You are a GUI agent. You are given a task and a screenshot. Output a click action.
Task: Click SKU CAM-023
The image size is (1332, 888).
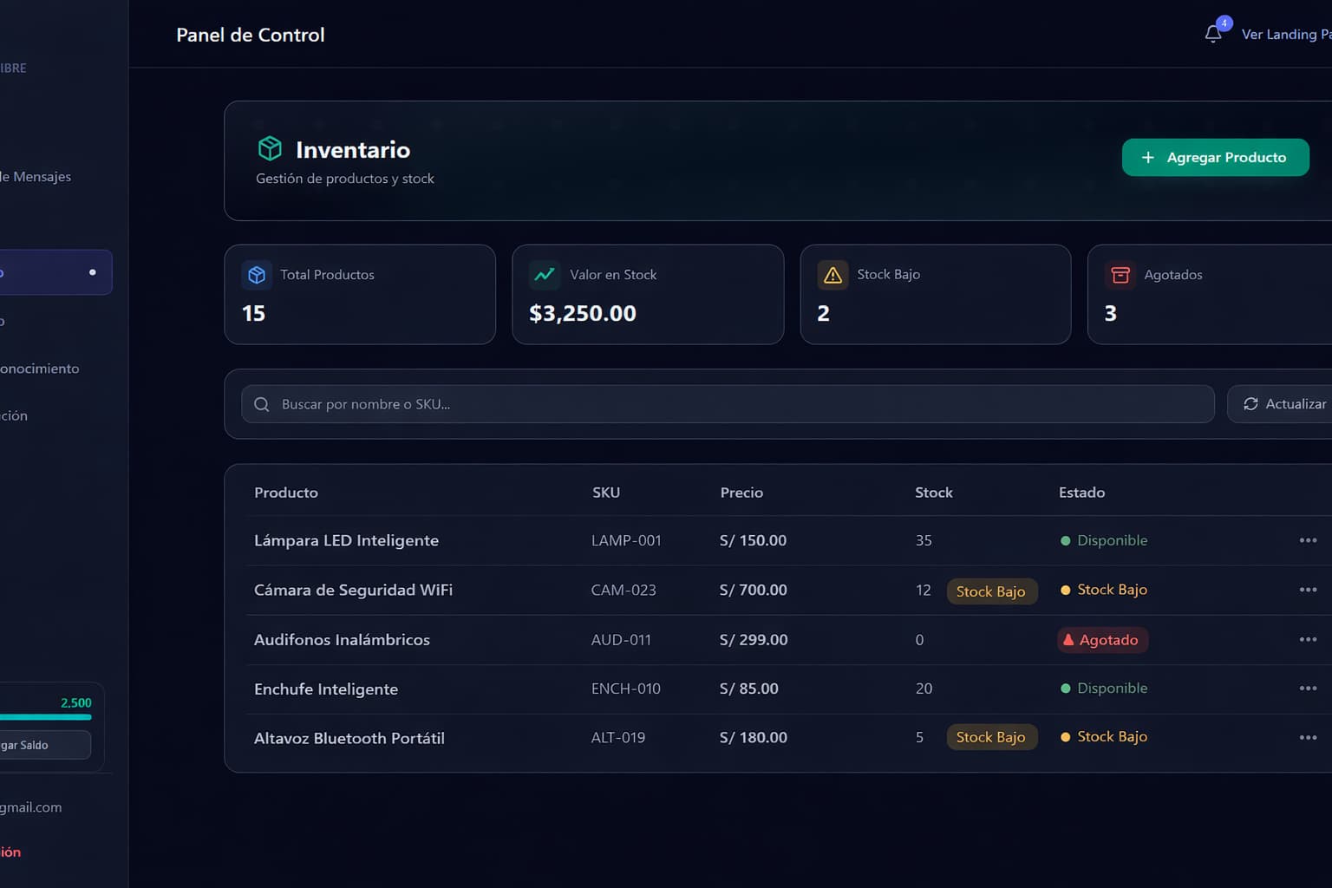point(624,590)
